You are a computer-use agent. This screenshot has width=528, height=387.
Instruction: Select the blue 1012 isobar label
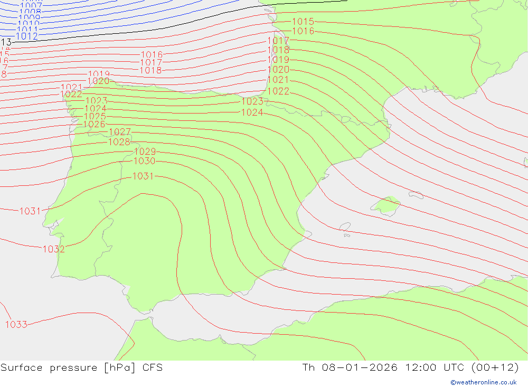coord(27,36)
